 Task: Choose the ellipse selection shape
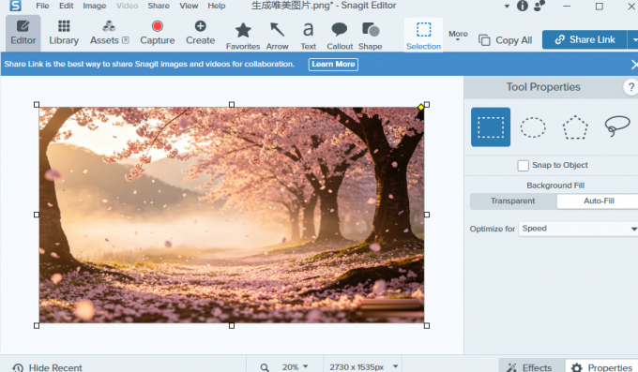(533, 127)
